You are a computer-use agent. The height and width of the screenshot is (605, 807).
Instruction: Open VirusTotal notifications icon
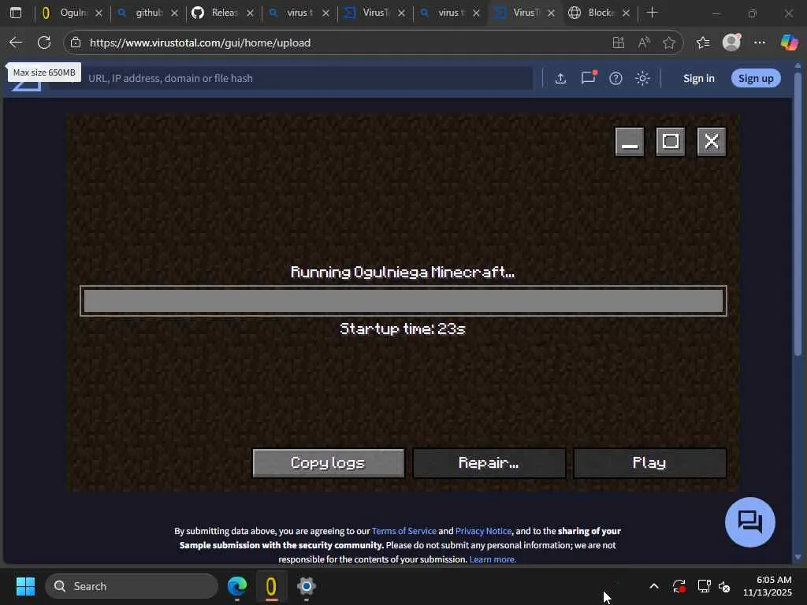pos(588,78)
